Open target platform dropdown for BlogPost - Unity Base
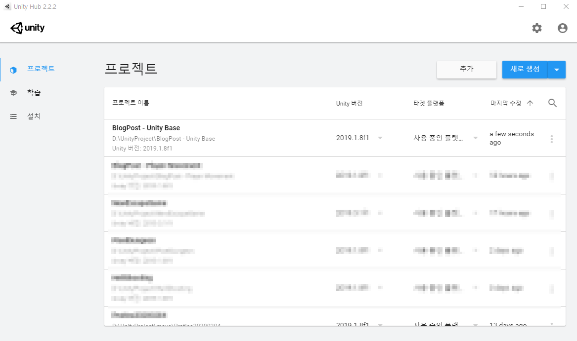This screenshot has height=341, width=577. [476, 138]
